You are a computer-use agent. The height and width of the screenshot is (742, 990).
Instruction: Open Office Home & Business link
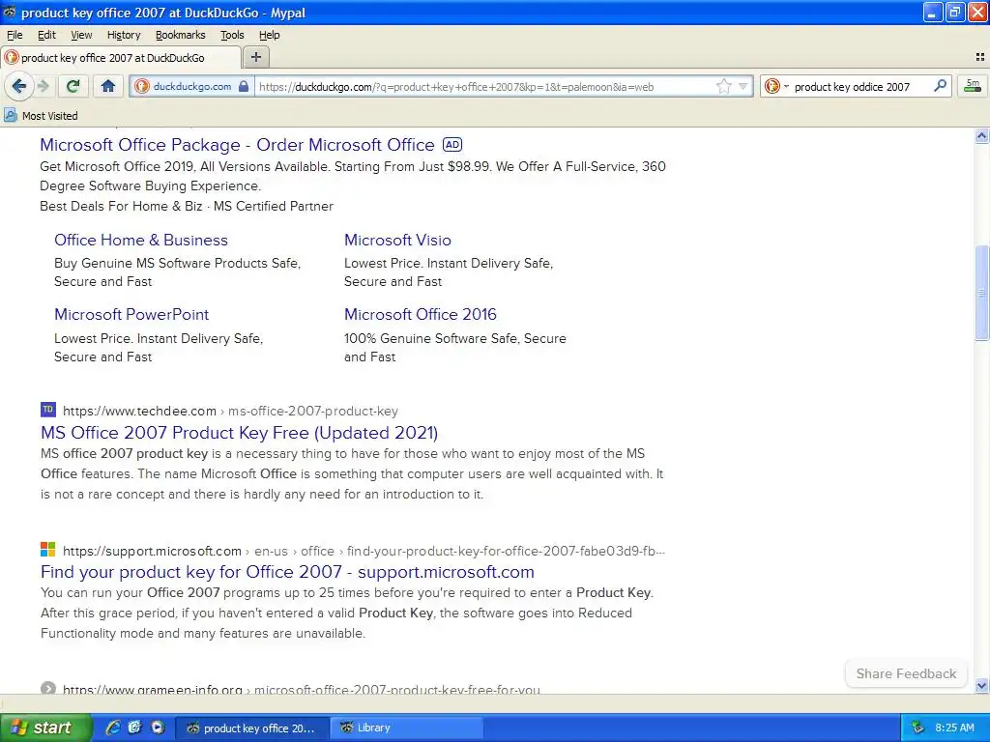point(141,240)
